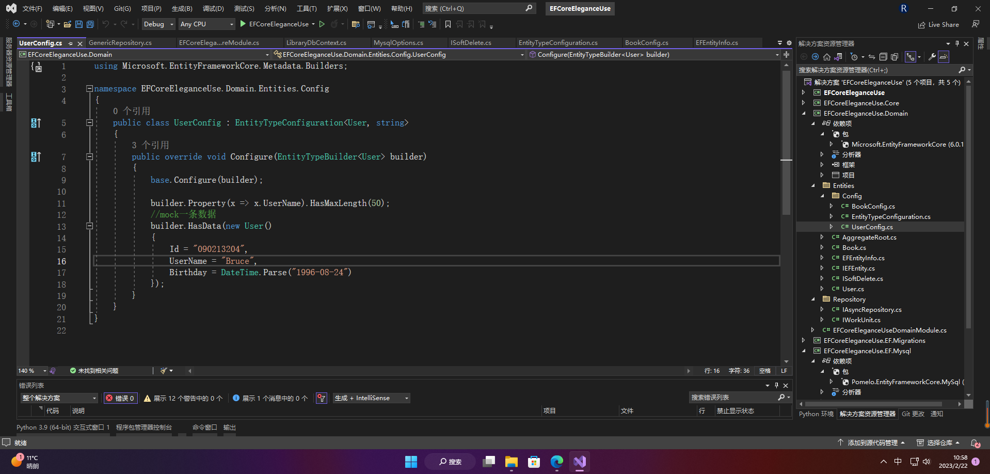Click the Visual Studio taskbar icon

(x=580, y=462)
